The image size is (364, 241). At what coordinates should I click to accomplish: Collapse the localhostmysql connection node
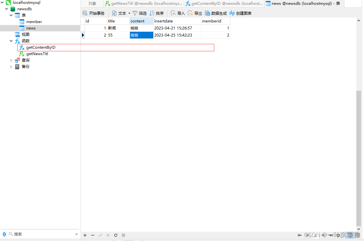(2, 2)
